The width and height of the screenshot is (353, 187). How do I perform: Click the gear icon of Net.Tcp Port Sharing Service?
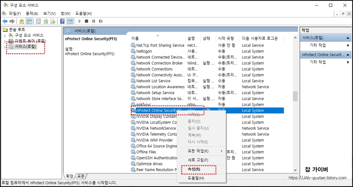133,45
